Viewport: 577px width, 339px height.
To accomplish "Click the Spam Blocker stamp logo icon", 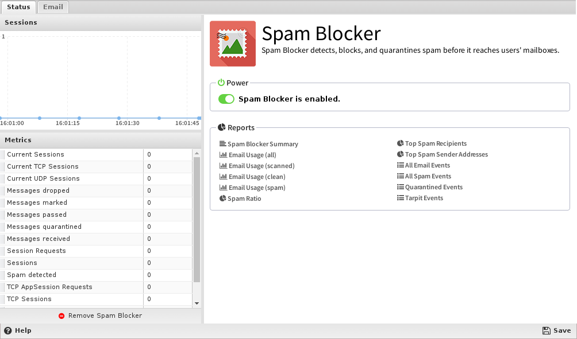I will (232, 44).
